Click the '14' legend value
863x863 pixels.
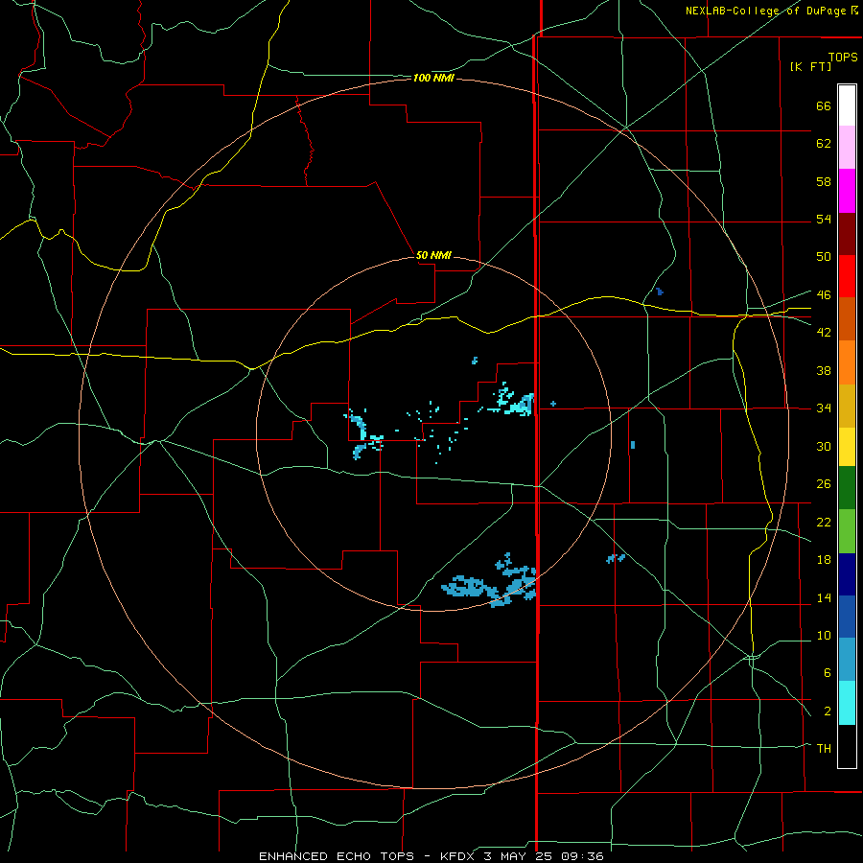point(824,597)
